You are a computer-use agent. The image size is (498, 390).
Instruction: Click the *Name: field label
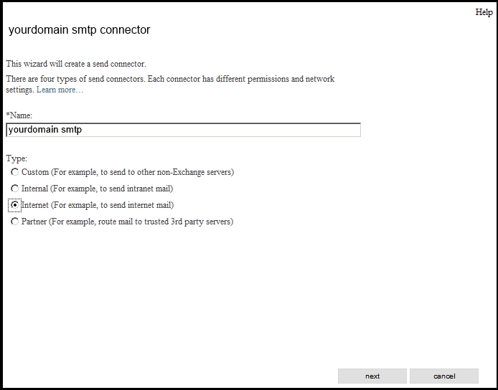(x=19, y=115)
